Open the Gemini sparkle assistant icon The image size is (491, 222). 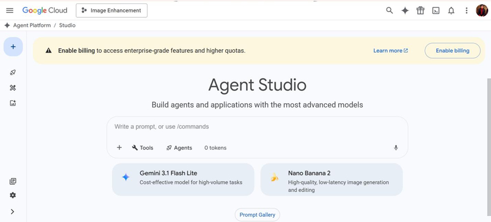coord(405,11)
